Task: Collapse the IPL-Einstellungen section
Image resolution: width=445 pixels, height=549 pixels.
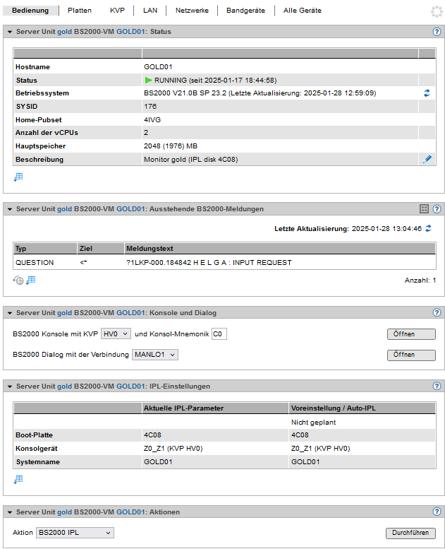Action: pos(8,386)
